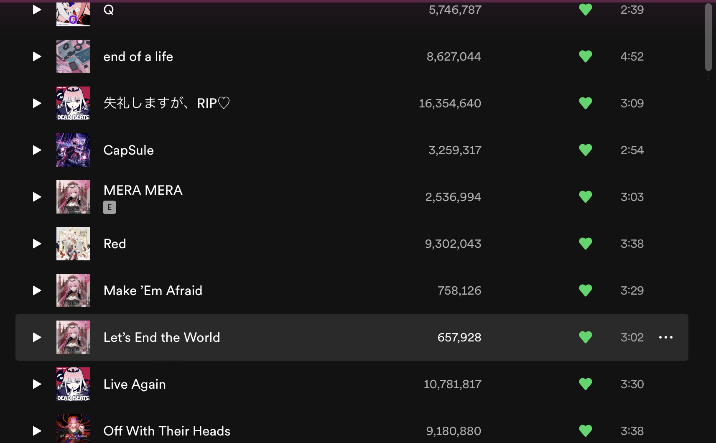Click the Red album cover thumbnail
This screenshot has height=443, width=716.
coord(73,244)
